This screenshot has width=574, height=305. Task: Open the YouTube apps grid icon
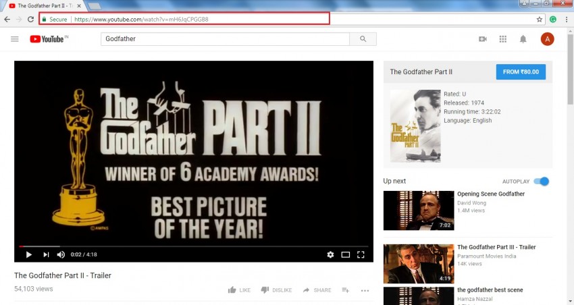pos(503,38)
